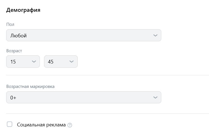Click the Любой selected value text

tap(19, 36)
